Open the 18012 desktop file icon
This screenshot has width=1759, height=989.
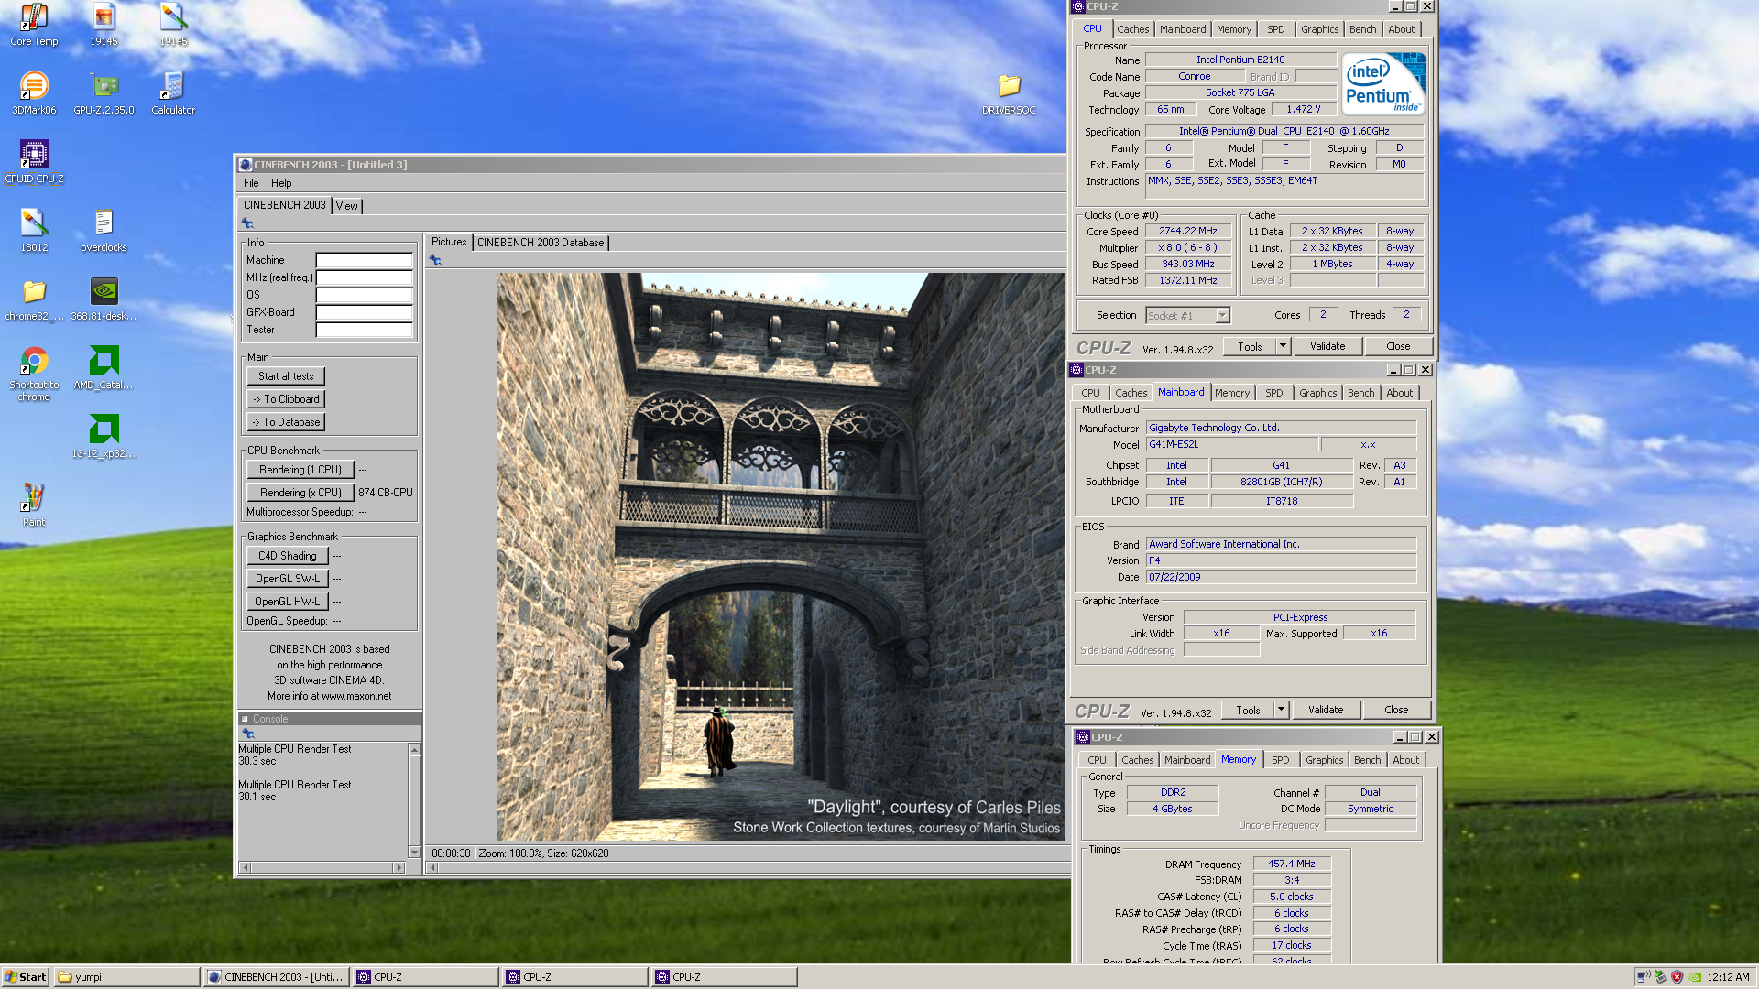coord(34,231)
